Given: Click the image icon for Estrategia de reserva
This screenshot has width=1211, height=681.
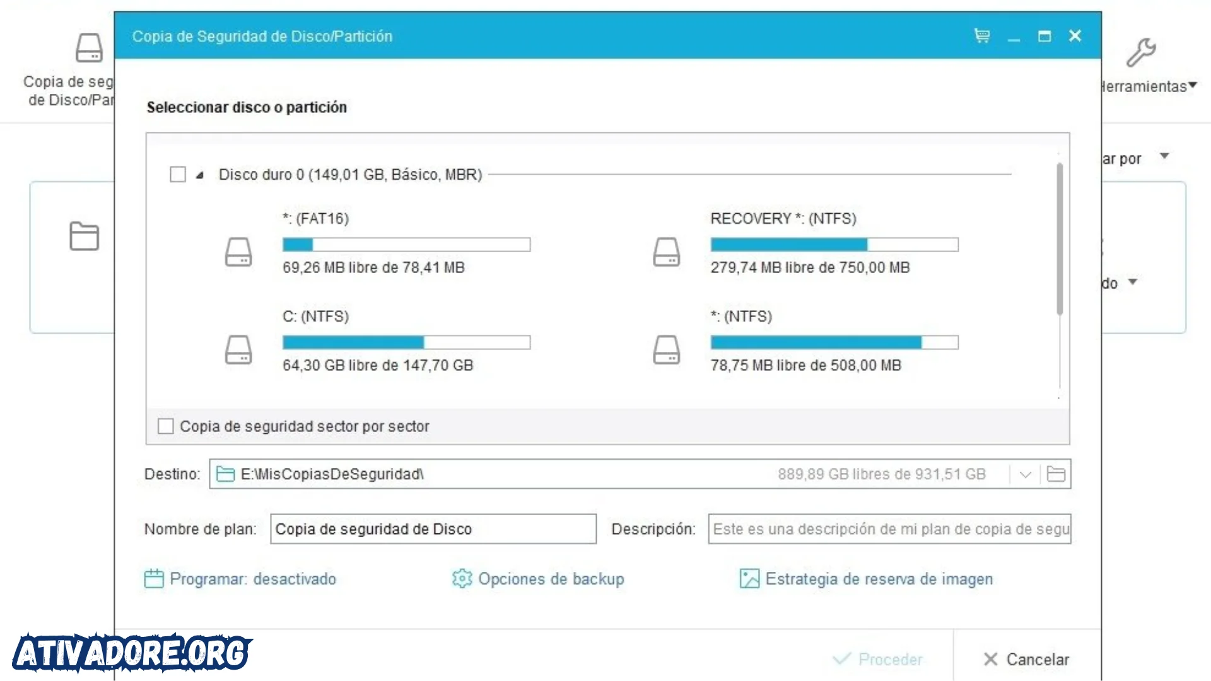Looking at the screenshot, I should [x=749, y=579].
